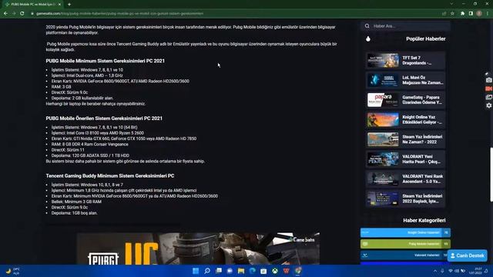The height and width of the screenshot is (277, 493).
Task: Open Knight Online Yaz Etkinlikleri article
Action: coord(406,120)
